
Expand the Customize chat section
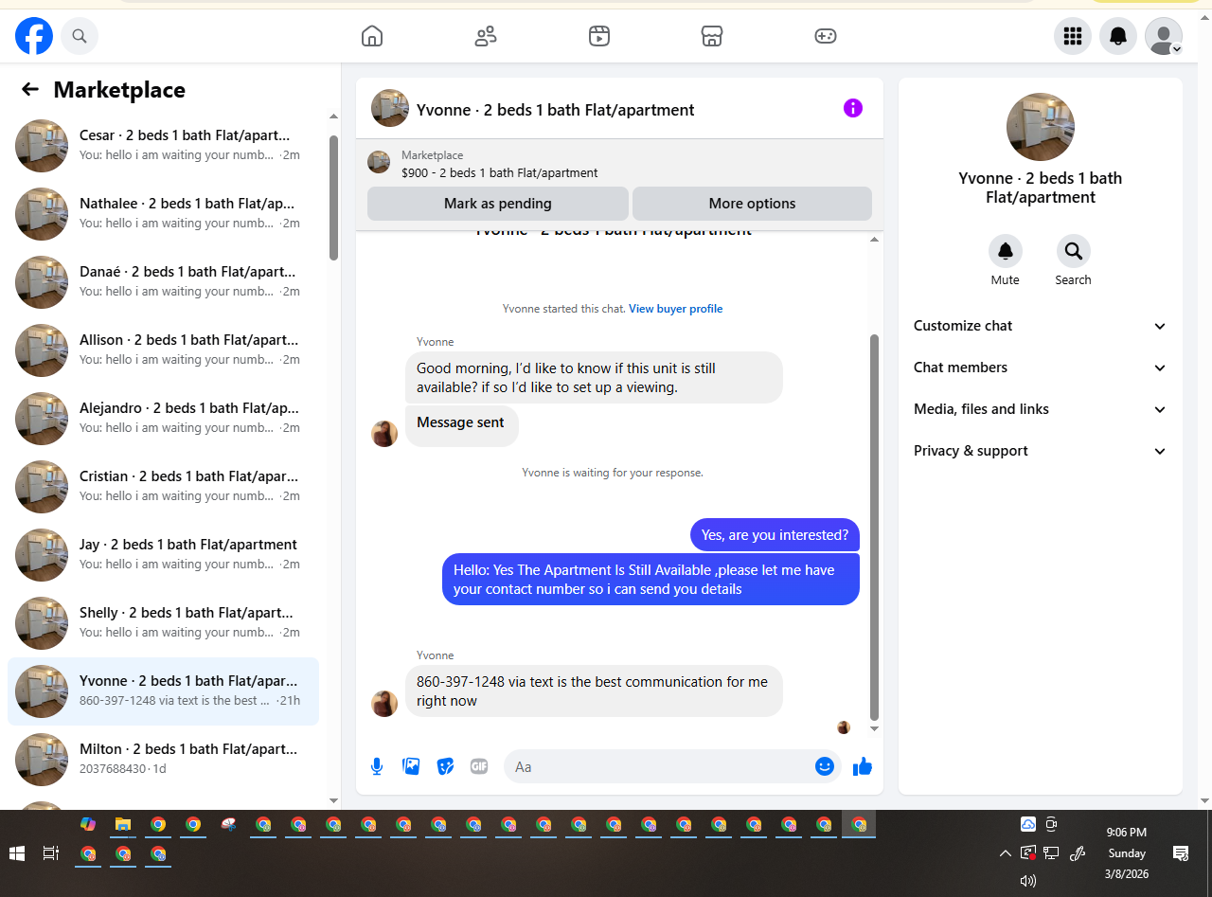(1041, 326)
